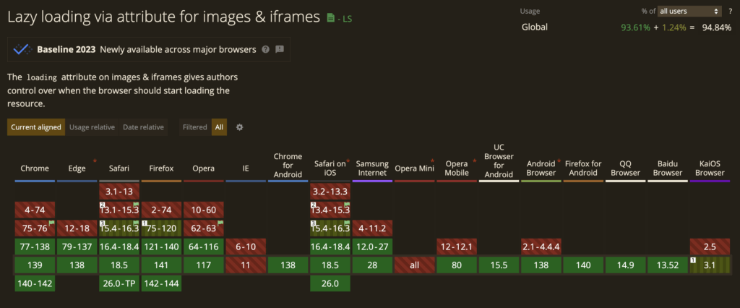Select Opera Mobile 80 cell
Image resolution: width=740 pixels, height=308 pixels.
click(x=457, y=265)
